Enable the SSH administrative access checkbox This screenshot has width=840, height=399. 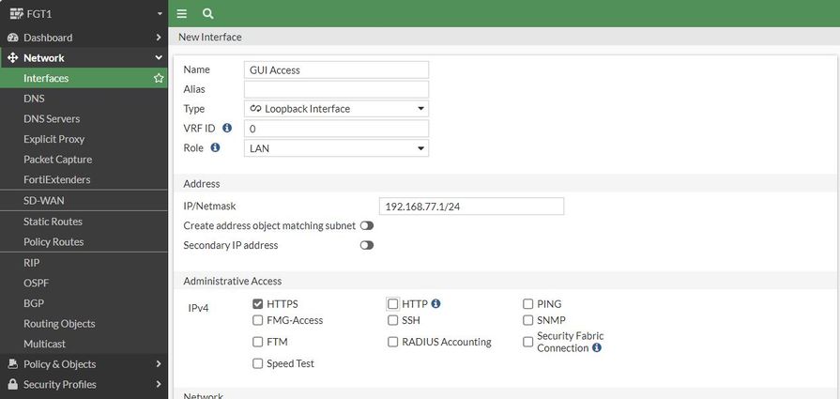pos(393,320)
